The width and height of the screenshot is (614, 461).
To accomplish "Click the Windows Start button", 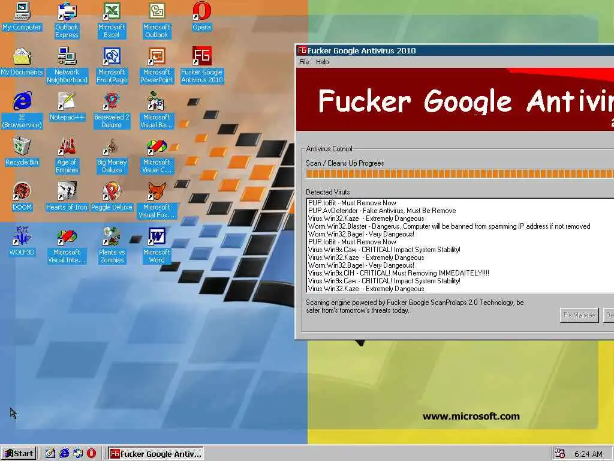I will [19, 454].
